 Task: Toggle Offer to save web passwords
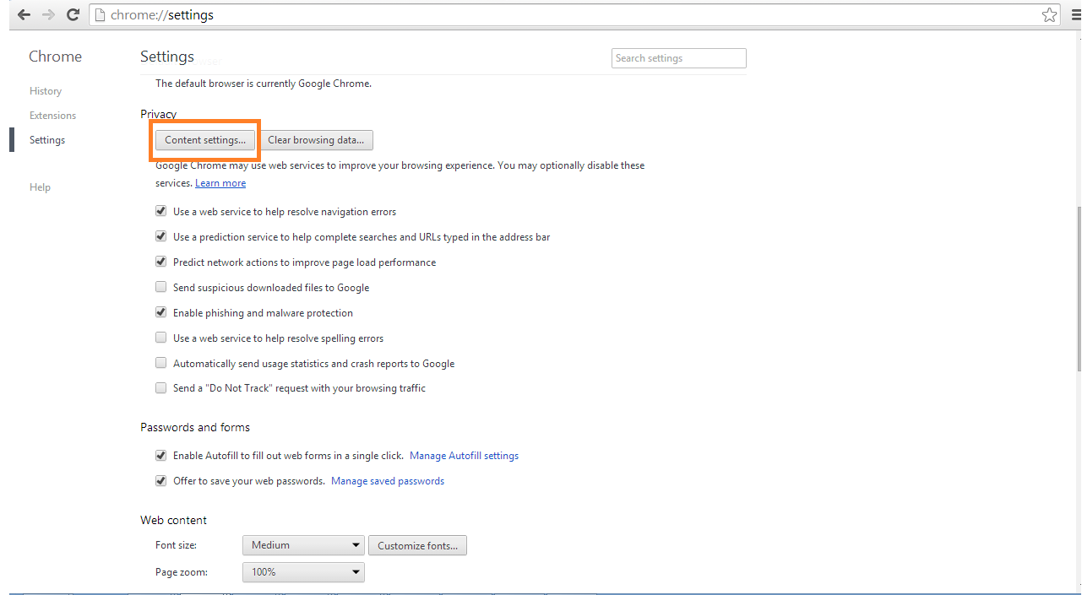coord(160,480)
